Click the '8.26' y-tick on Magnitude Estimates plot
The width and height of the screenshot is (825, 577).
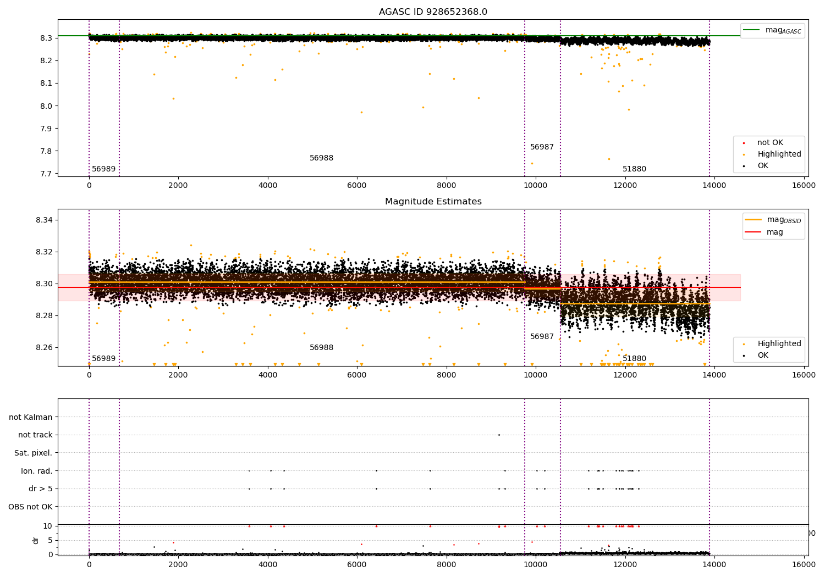pyautogui.click(x=44, y=348)
